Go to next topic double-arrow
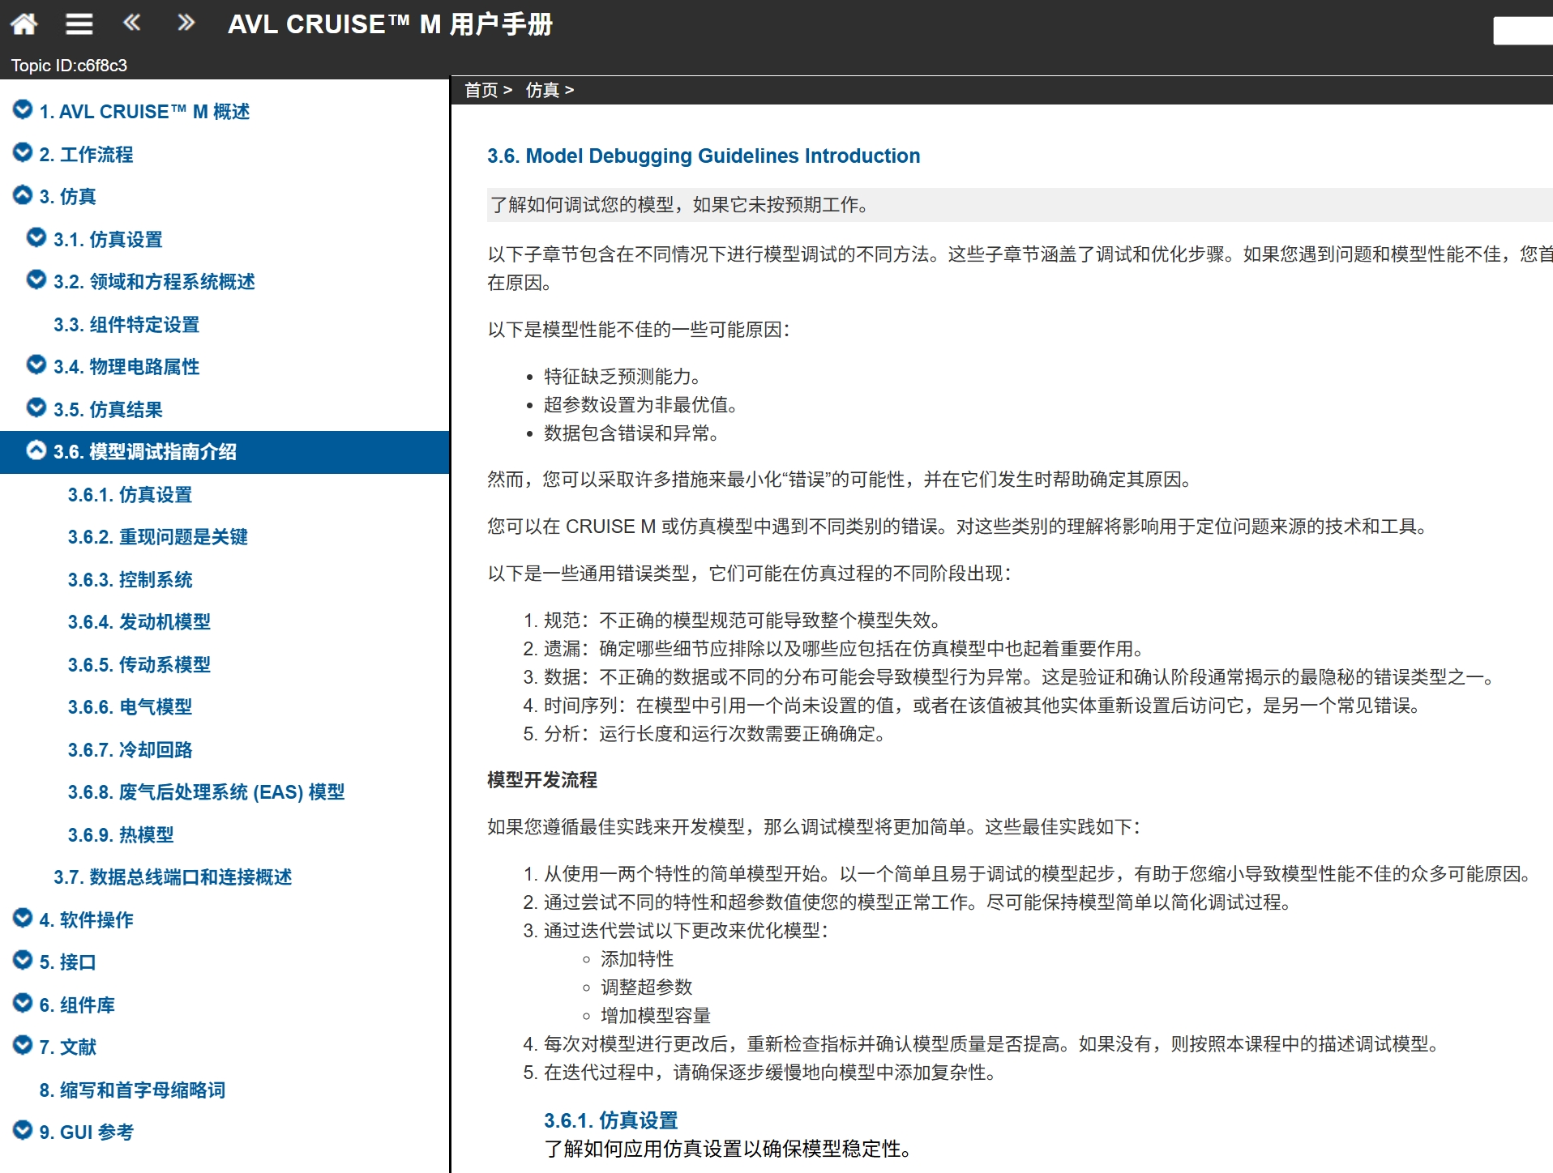The height and width of the screenshot is (1173, 1553). [186, 23]
